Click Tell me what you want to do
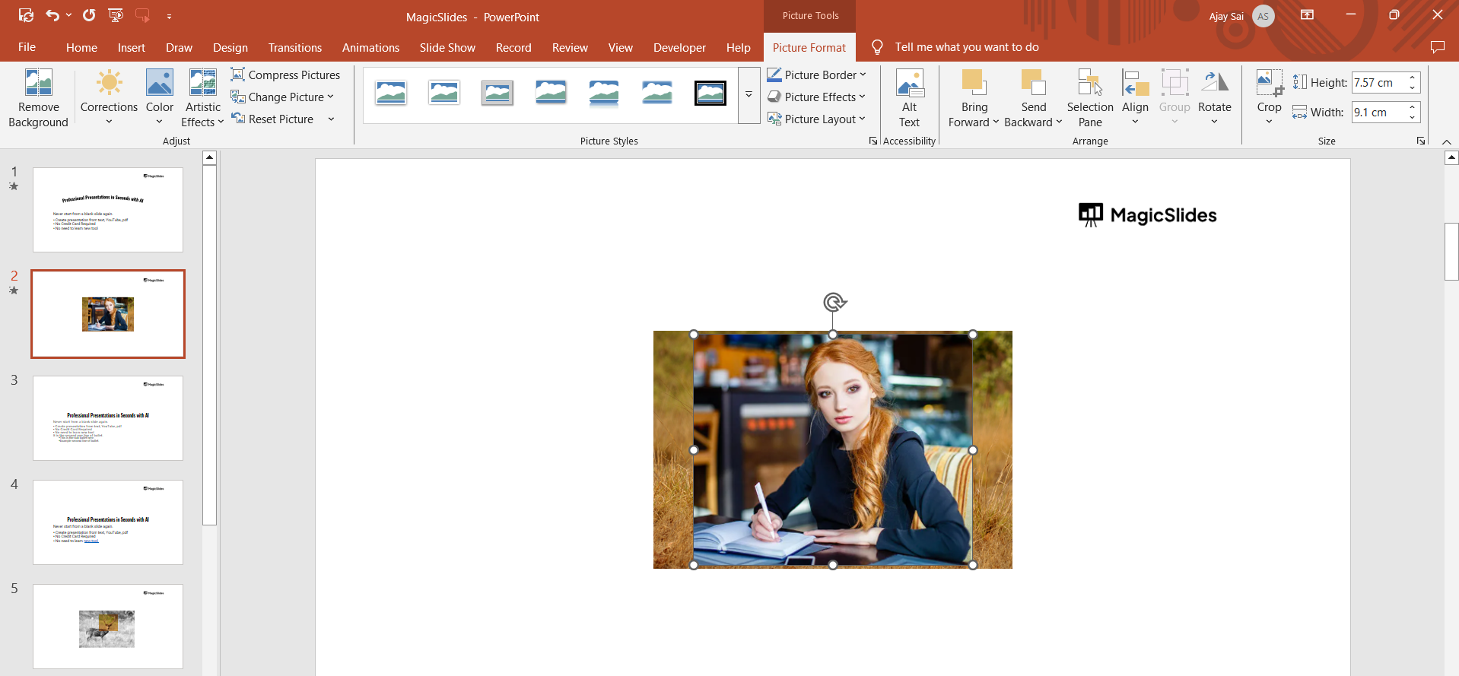This screenshot has width=1459, height=676. [x=967, y=47]
